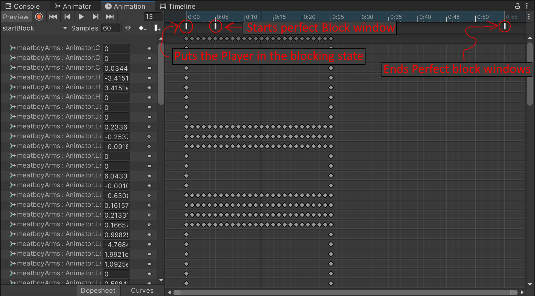Viewport: 535px width, 296px height.
Task: Go to the last frame of clip
Action: [x=109, y=17]
